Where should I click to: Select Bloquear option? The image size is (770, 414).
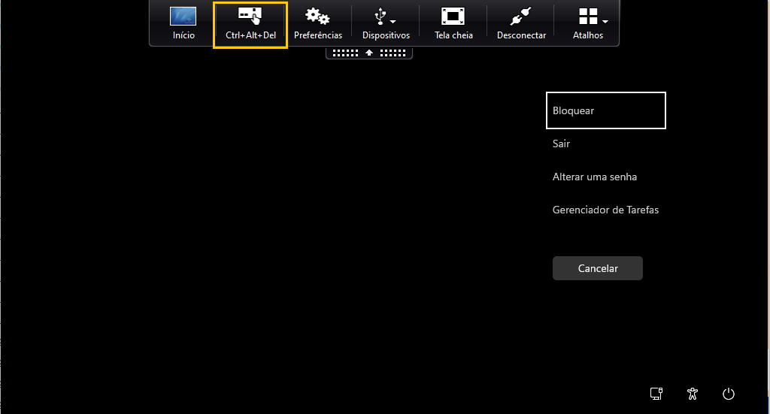pyautogui.click(x=605, y=110)
